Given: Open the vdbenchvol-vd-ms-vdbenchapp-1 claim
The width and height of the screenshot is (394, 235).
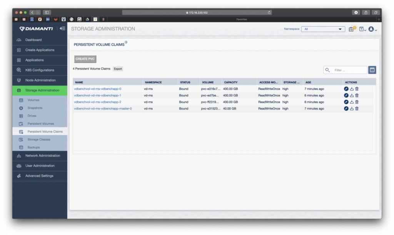Looking at the screenshot, I should (x=97, y=95).
